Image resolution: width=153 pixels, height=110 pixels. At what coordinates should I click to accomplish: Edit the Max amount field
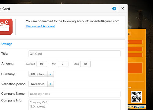coord(85,64)
